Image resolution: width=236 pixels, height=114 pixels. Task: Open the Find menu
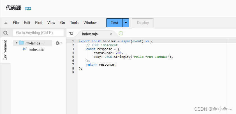(x=39, y=23)
